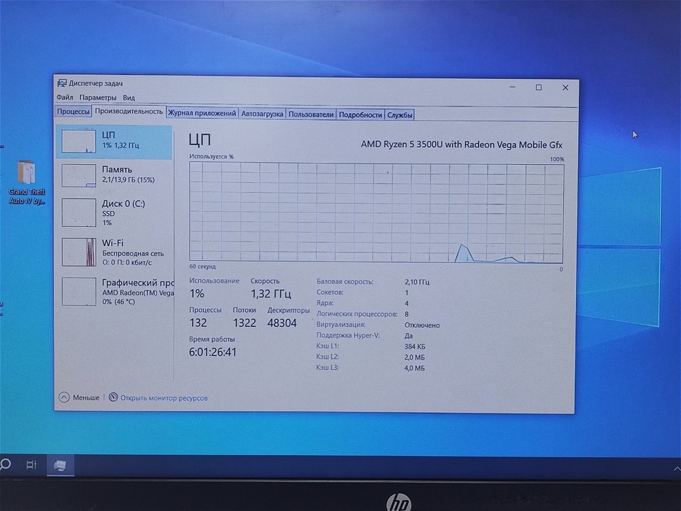Click the AMD Ryzen 5 3500U processor name
Screen dimensions: 681x511
tap(461, 144)
